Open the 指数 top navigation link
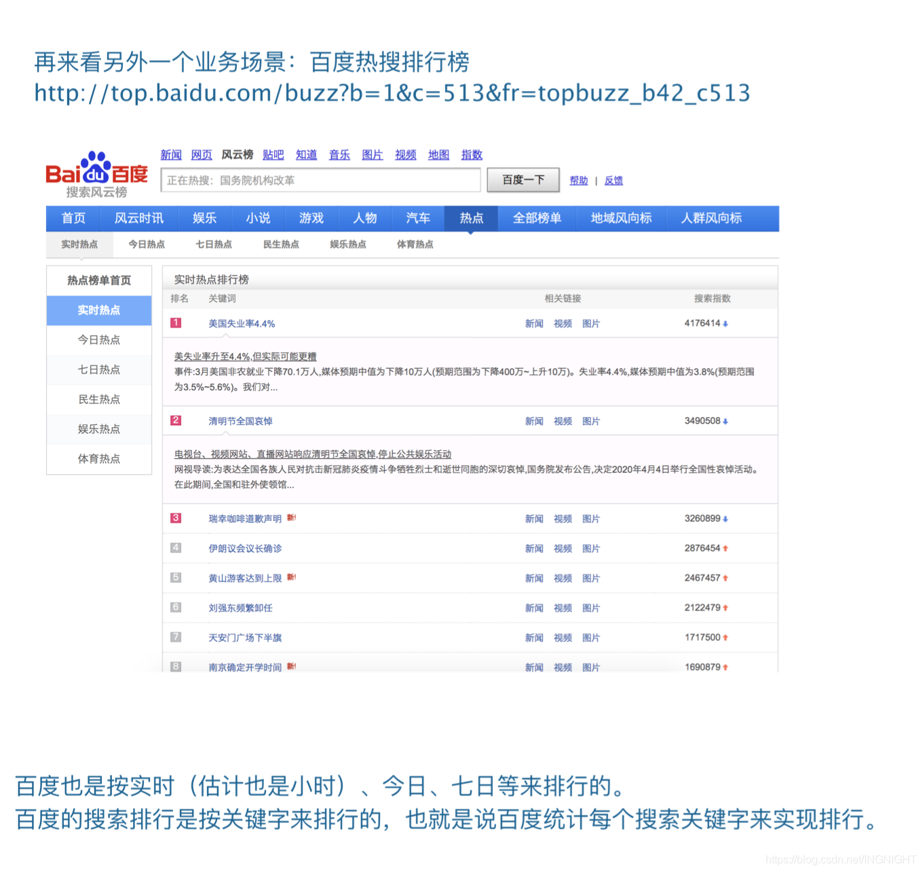 coord(472,155)
